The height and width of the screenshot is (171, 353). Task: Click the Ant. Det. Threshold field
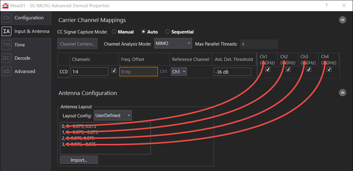232,72
